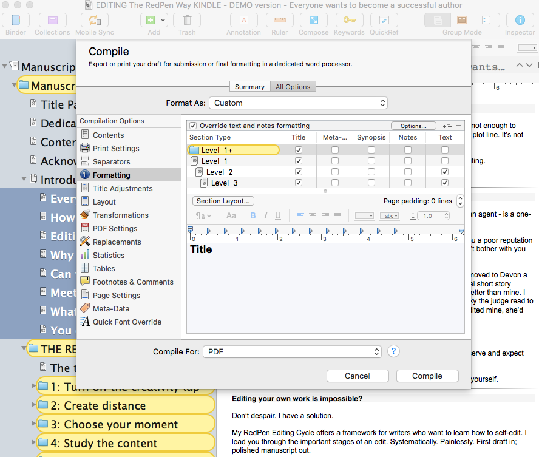The image size is (539, 457).
Task: Select the Formatting options pane
Action: [x=129, y=175]
